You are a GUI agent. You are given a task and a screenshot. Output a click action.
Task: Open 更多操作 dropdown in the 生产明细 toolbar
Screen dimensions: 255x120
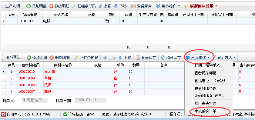(x=168, y=6)
